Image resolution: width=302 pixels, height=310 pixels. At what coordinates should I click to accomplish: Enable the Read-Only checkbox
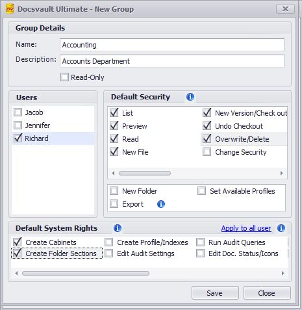[x=64, y=77]
